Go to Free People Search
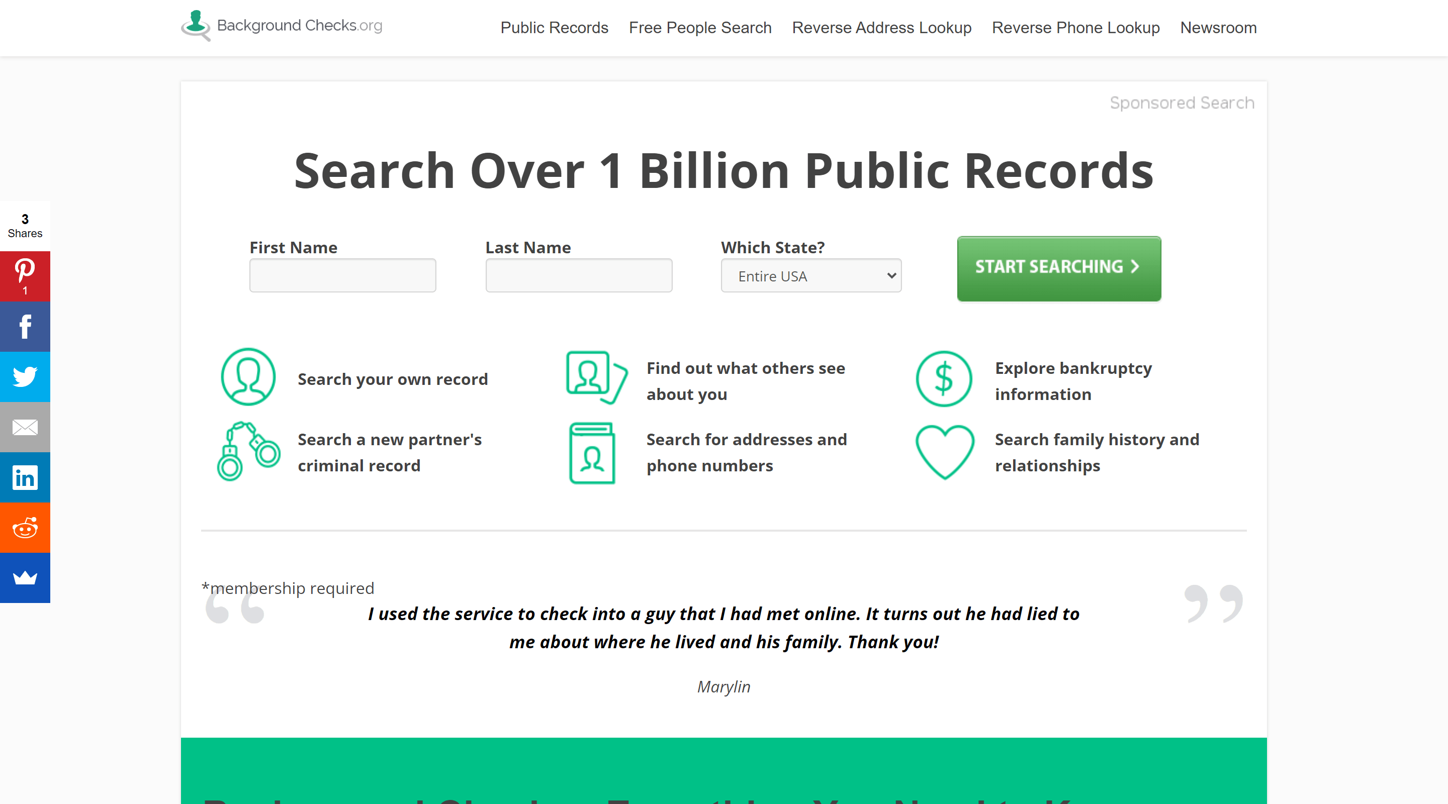Image resolution: width=1448 pixels, height=804 pixels. click(700, 28)
